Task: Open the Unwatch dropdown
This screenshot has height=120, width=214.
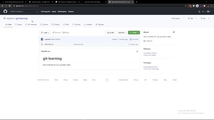Action: point(176,18)
